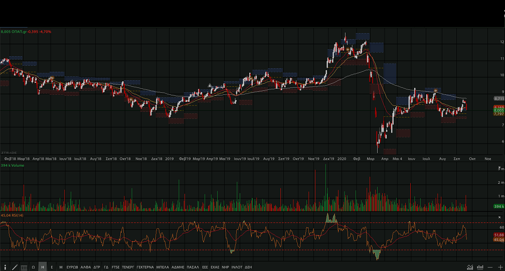
Task: Click the info icon in bottom toolbar
Action: (x=5, y=267)
